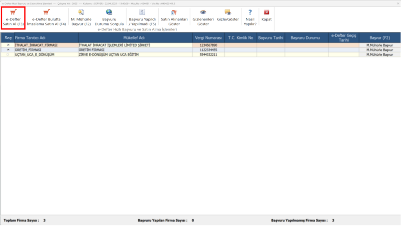This screenshot has width=401, height=226.
Task: Show purchased items via Satın Alınanları Göster
Action: 174,18
